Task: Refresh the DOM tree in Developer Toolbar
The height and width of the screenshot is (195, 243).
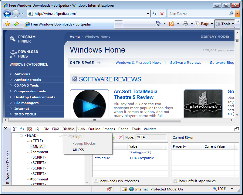Action: [x=22, y=129]
